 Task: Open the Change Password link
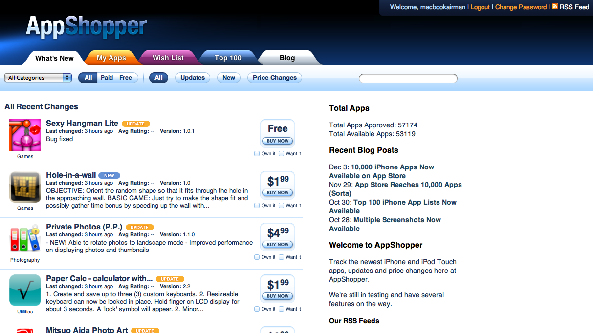click(x=521, y=7)
